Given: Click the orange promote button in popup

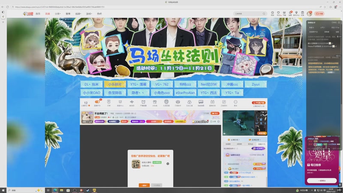Looking at the screenshot, I should [x=144, y=185].
